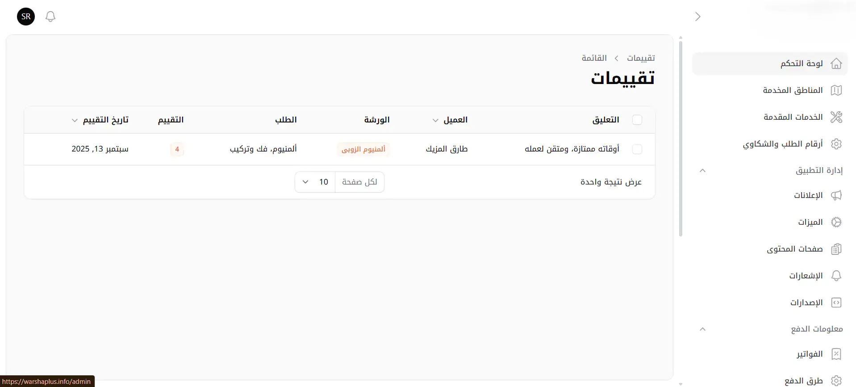Screen dimensions: 856x387
Task: Open الإعلانات from the sidebar
Action: tap(770, 195)
